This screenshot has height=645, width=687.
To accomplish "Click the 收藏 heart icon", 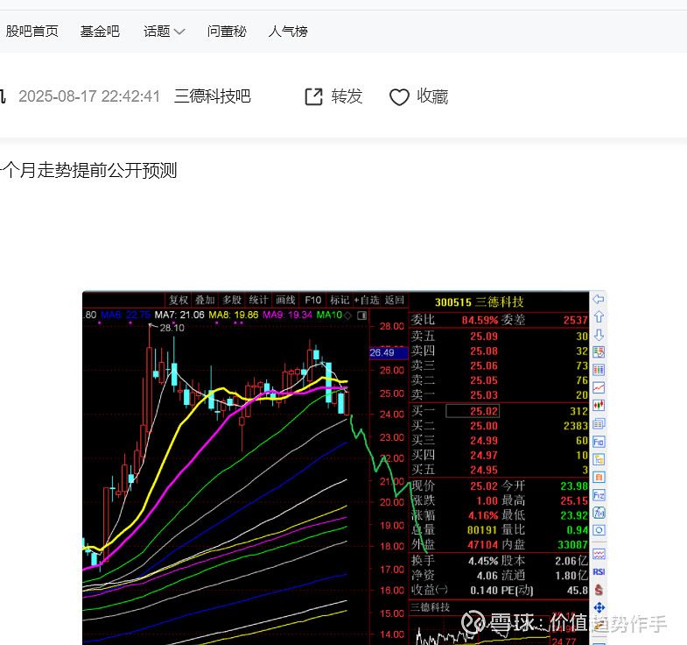I will click(x=399, y=97).
